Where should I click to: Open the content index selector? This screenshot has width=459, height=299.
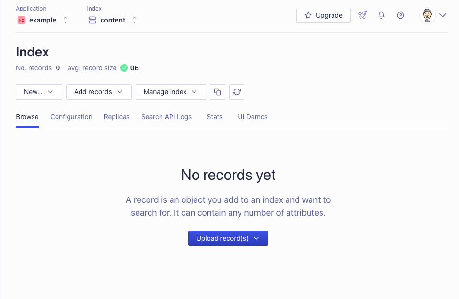point(113,20)
